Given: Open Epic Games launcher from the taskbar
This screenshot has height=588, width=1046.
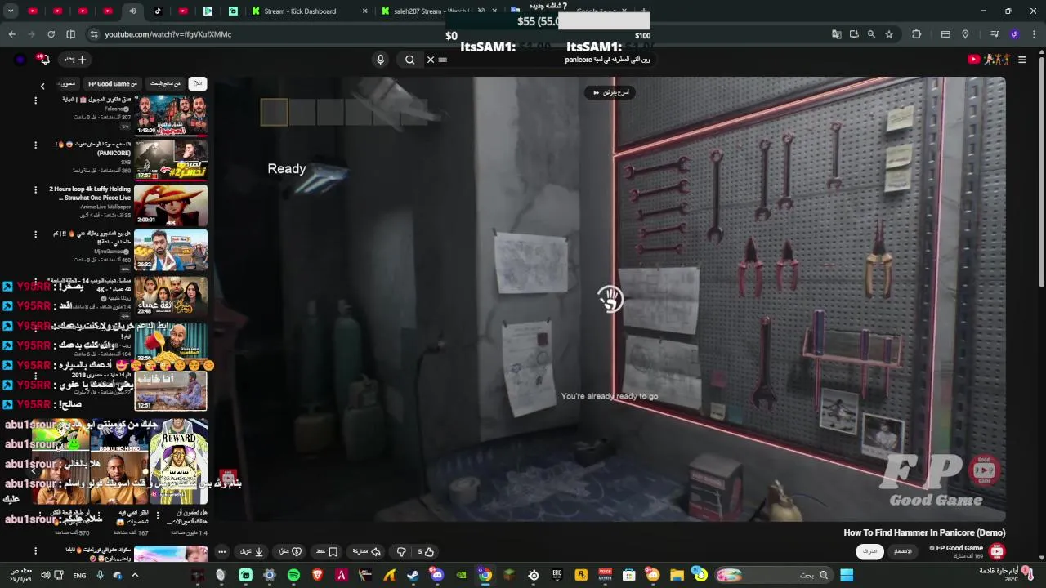Looking at the screenshot, I should 557,575.
